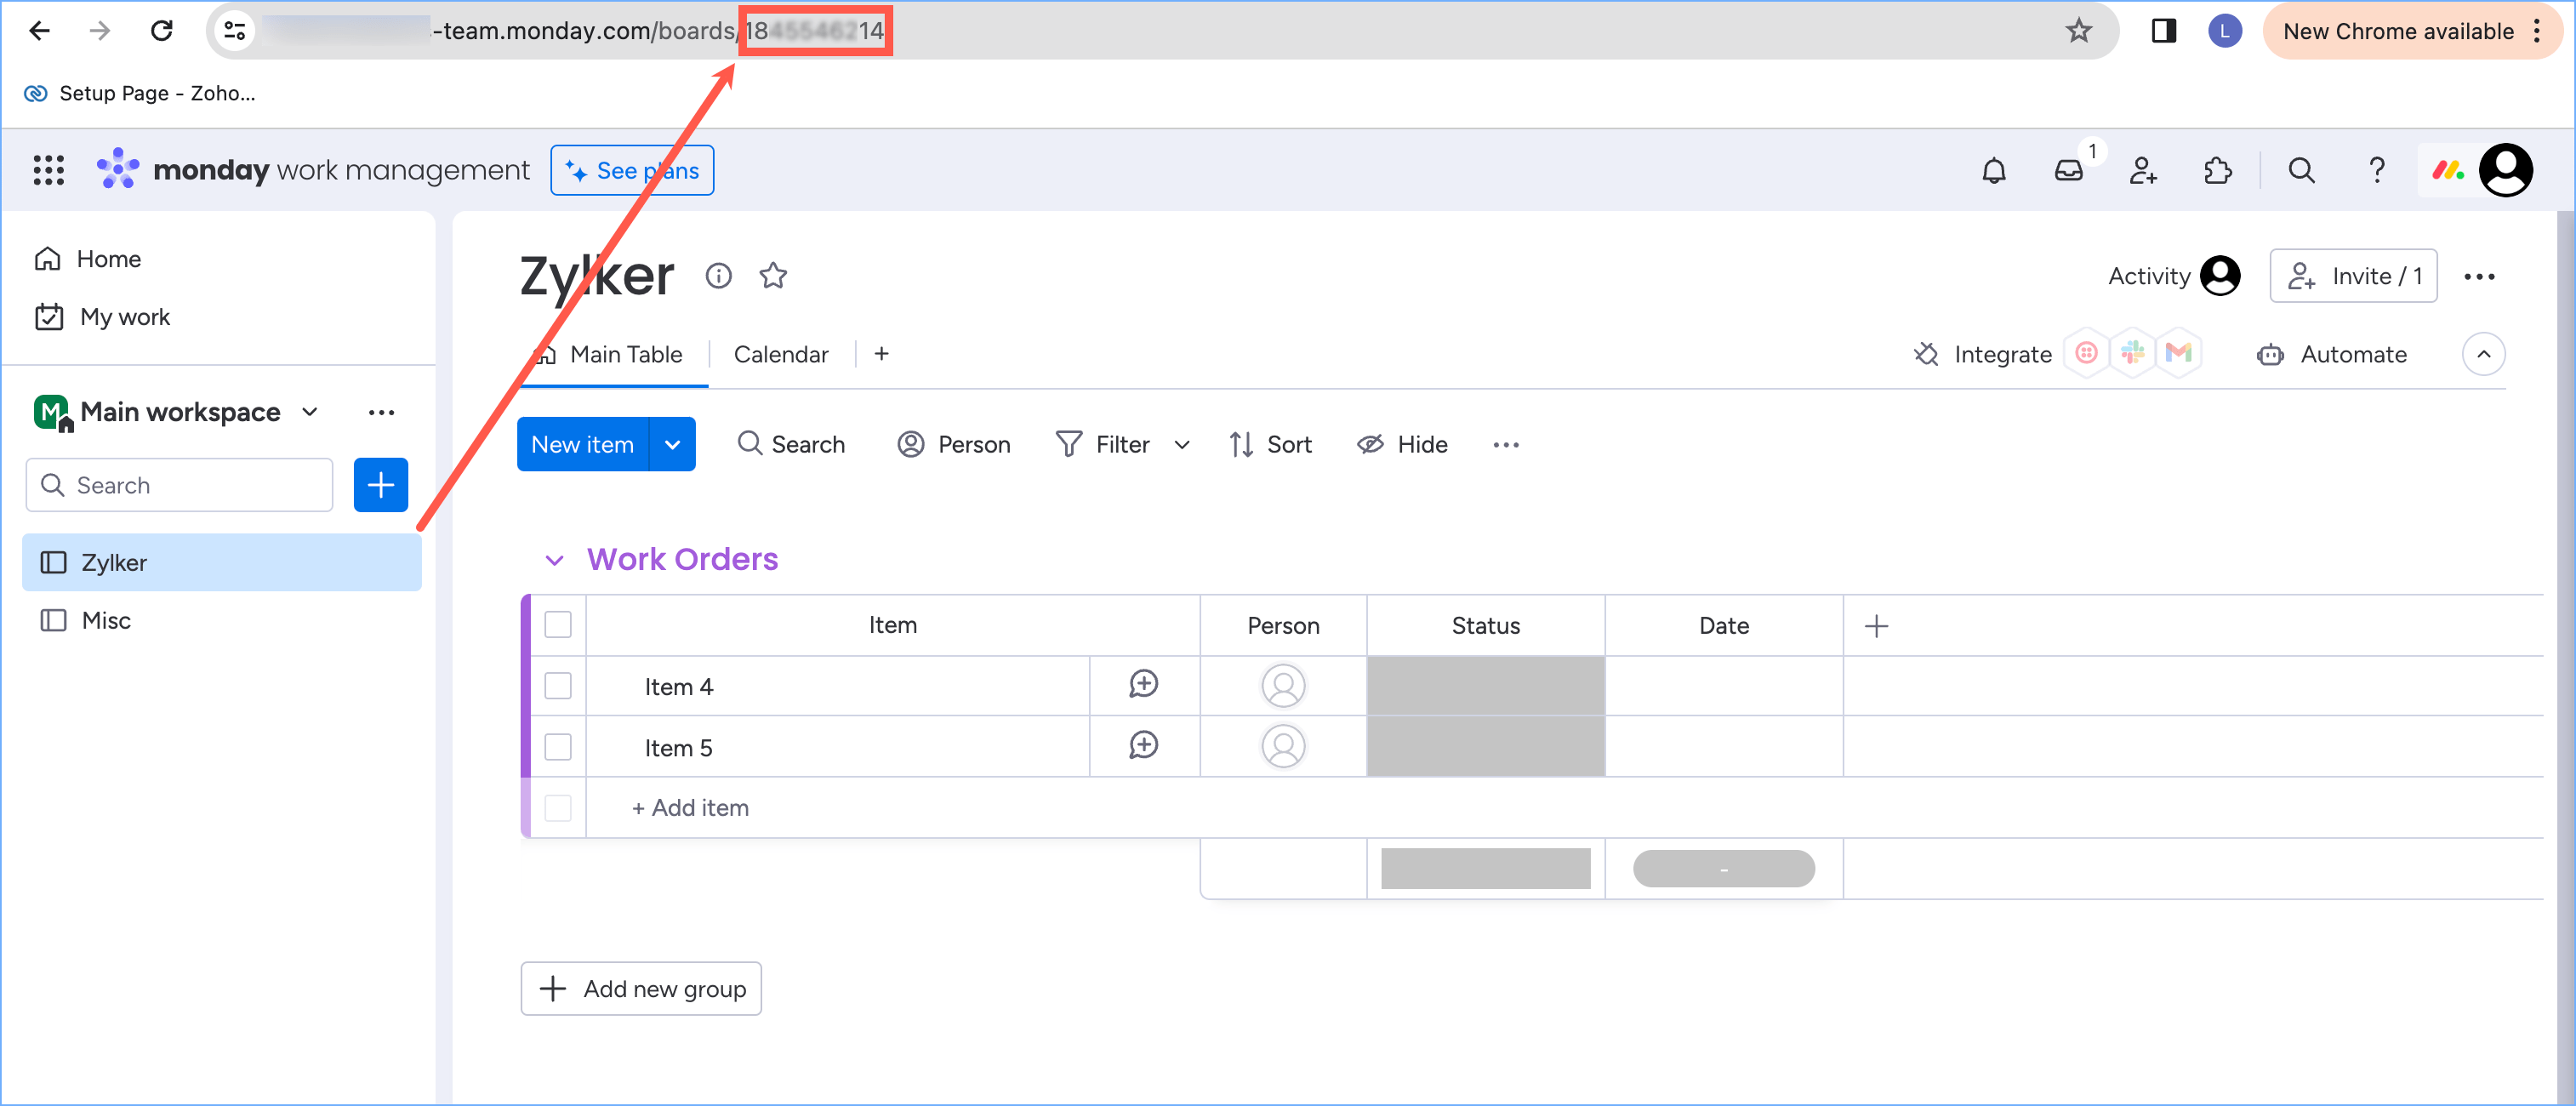Click the Item 4 gray status cell

coord(1485,686)
